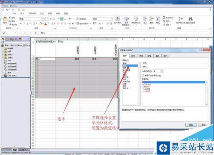Switch to Font tab in Format Cells dialog
214x155 pixels.
point(141,56)
